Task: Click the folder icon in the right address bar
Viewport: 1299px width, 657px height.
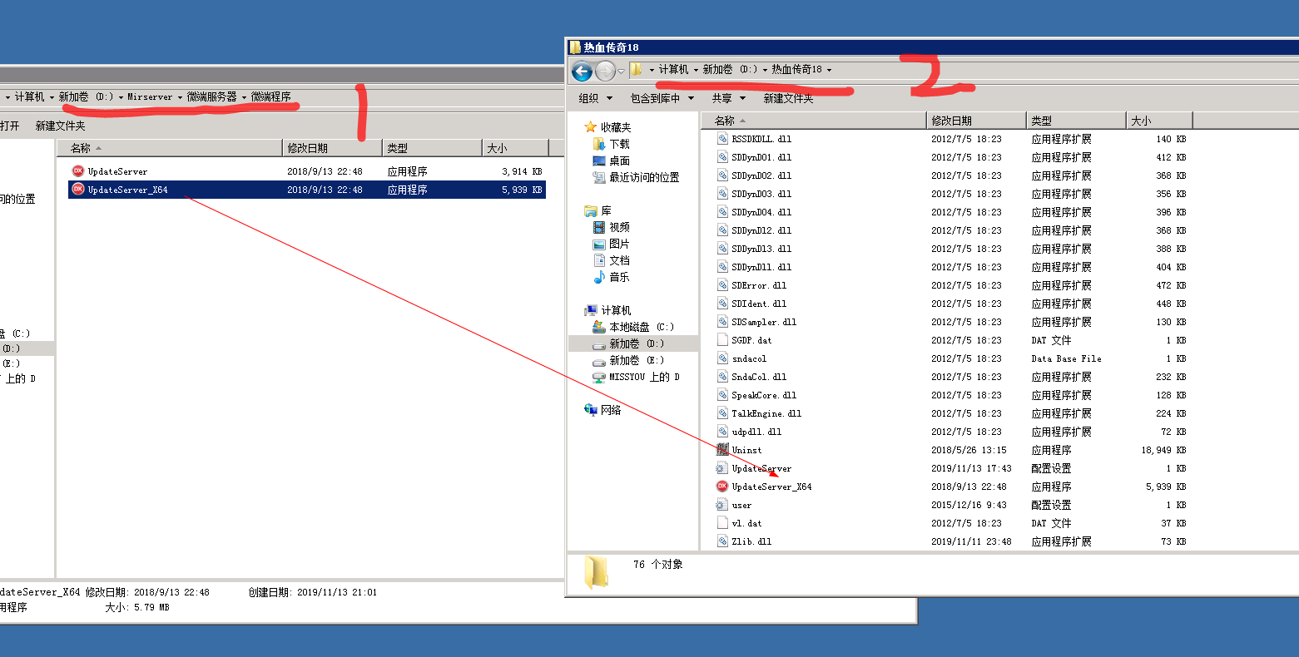Action: [x=637, y=69]
